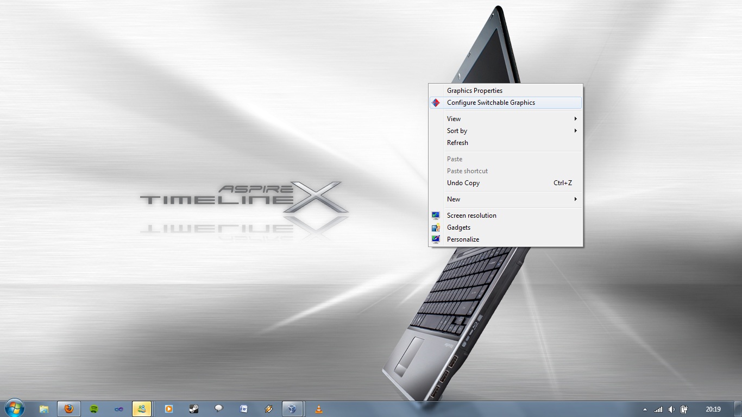The image size is (742, 417).
Task: Launch Microsoft Word from the taskbar
Action: coord(244,409)
